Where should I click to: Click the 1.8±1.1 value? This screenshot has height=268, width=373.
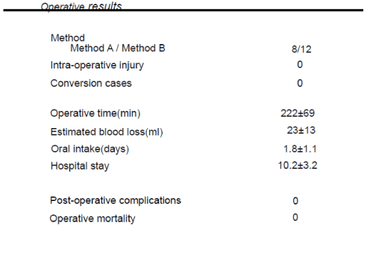pyautogui.click(x=300, y=149)
